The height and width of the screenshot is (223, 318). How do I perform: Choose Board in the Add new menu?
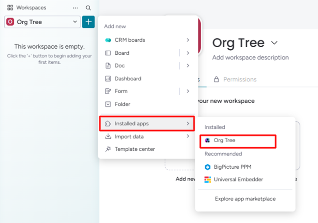pos(140,53)
